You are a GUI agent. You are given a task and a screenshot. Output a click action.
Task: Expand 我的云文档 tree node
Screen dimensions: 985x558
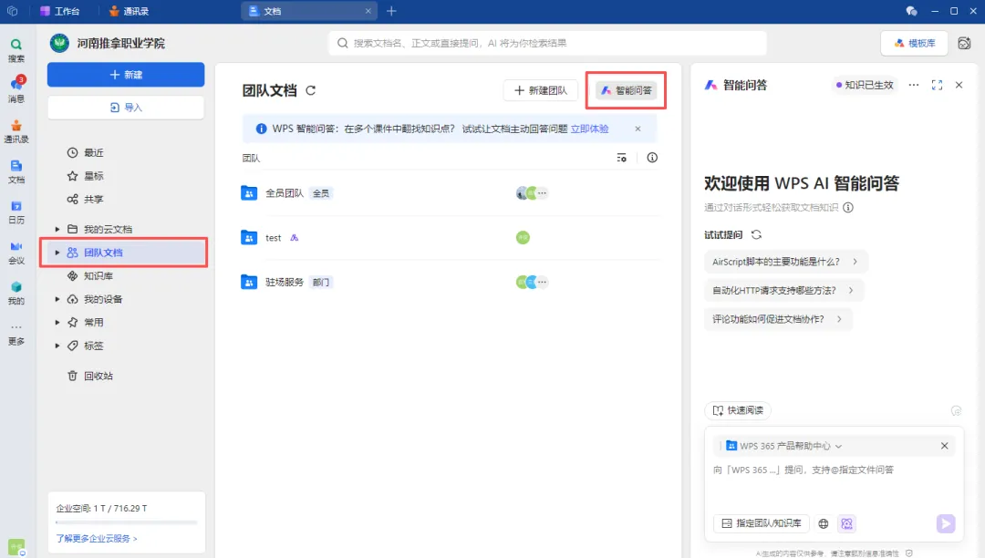click(57, 229)
